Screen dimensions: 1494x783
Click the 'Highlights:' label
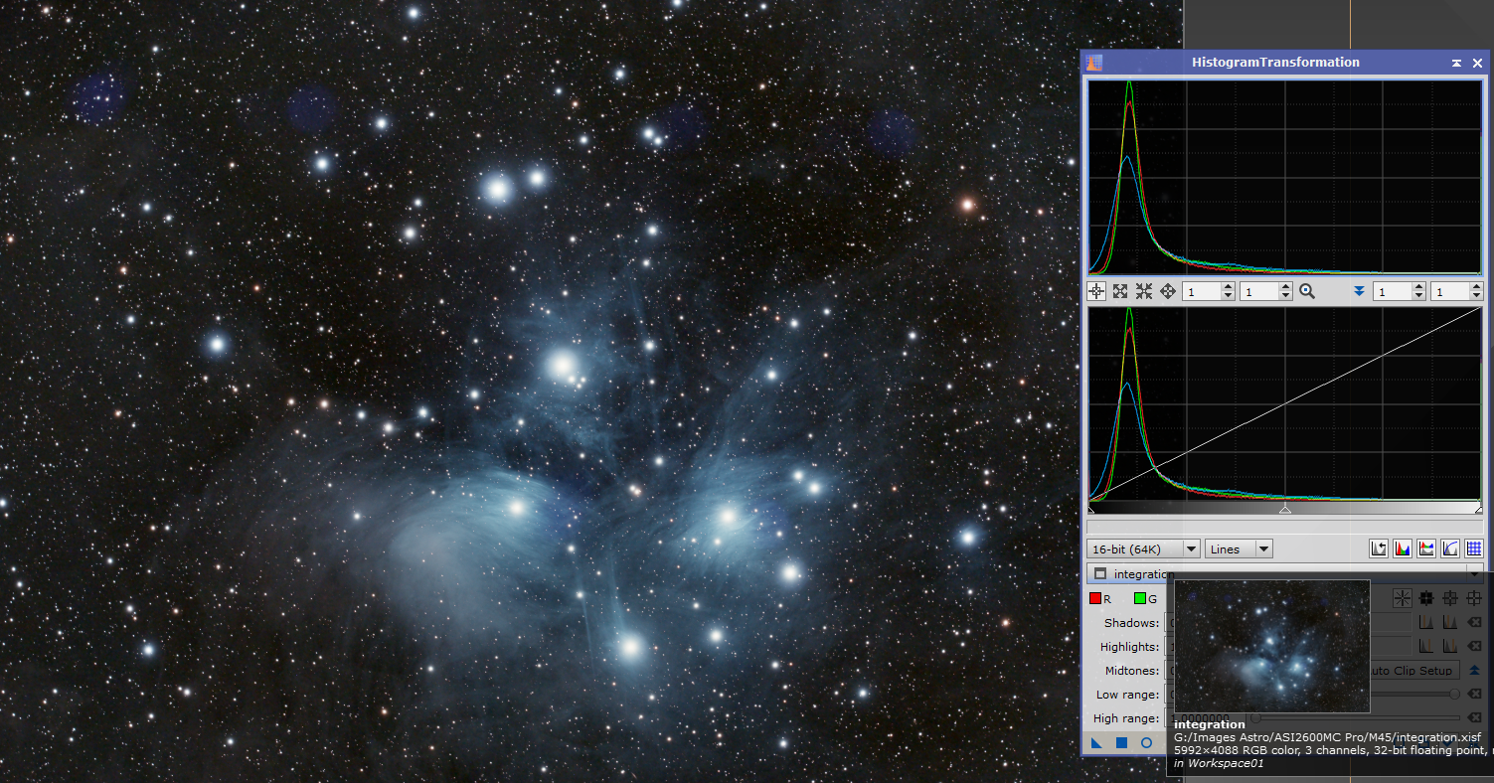click(x=1129, y=647)
